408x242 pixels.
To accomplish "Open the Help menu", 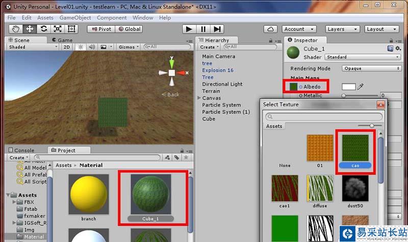I will 165,18.
